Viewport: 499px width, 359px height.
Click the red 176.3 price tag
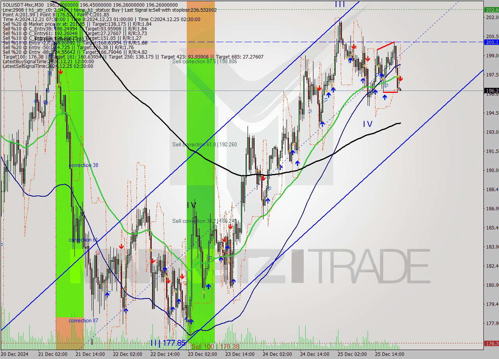pyautogui.click(x=491, y=343)
